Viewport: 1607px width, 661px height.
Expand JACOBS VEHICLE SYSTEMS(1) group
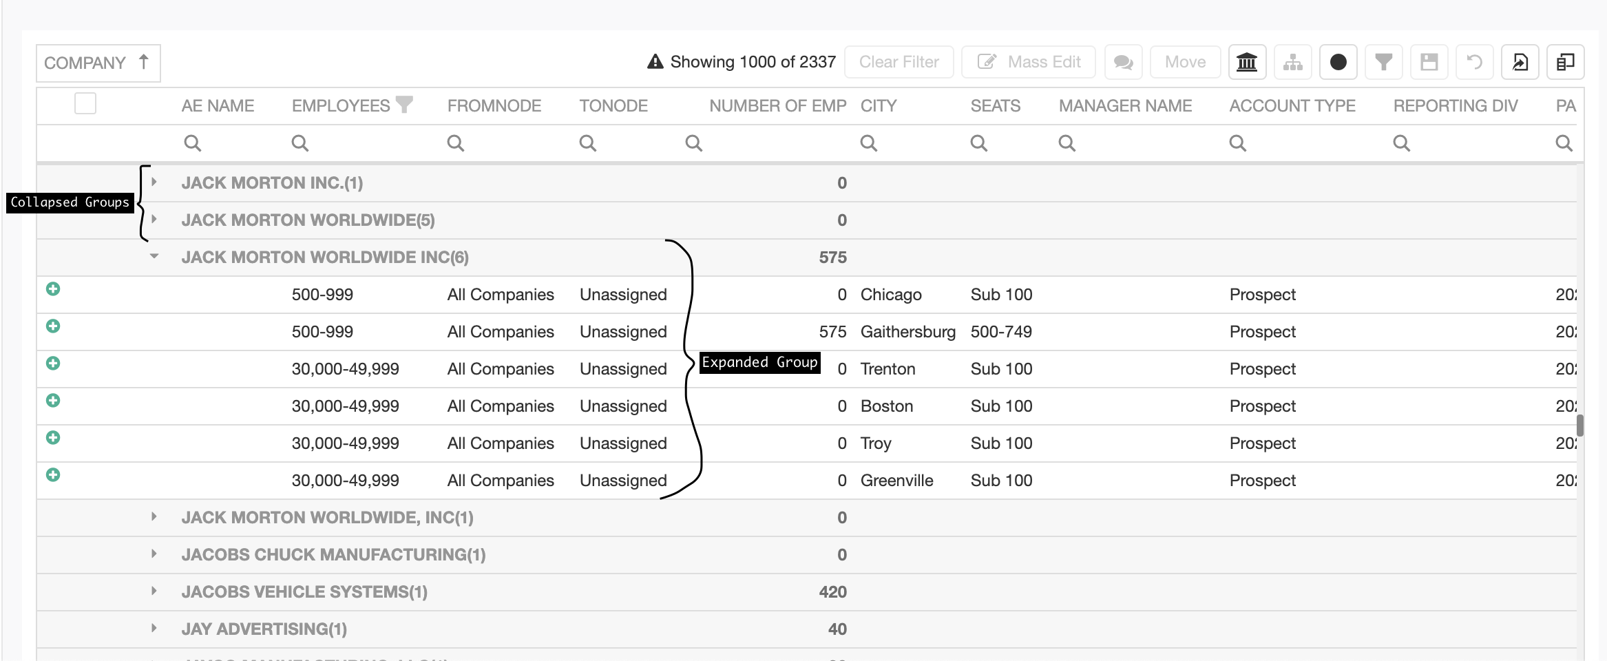coord(154,591)
